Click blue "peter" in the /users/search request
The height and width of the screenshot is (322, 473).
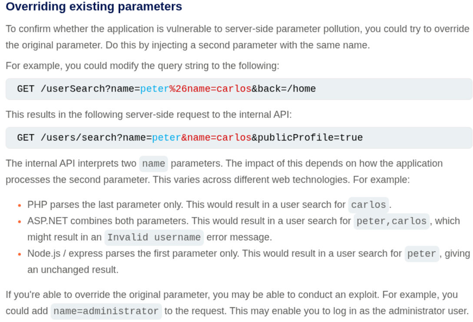click(166, 138)
